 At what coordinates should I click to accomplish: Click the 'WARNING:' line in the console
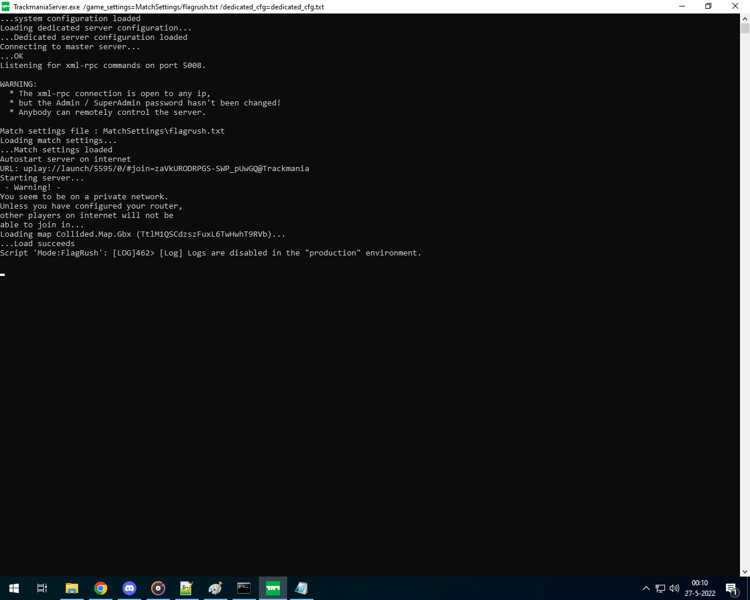(x=19, y=84)
